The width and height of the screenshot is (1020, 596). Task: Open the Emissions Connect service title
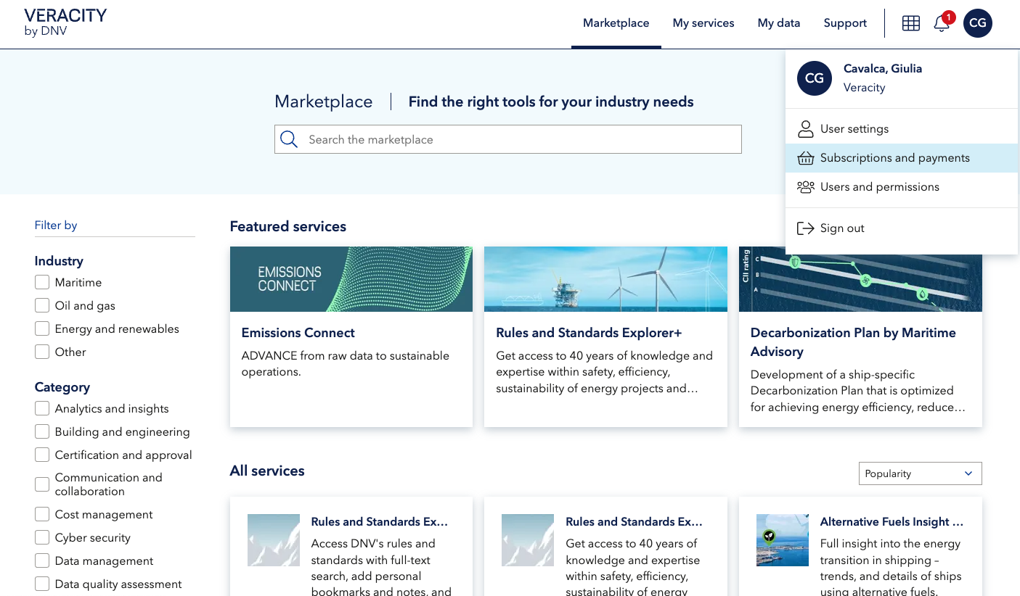298,333
